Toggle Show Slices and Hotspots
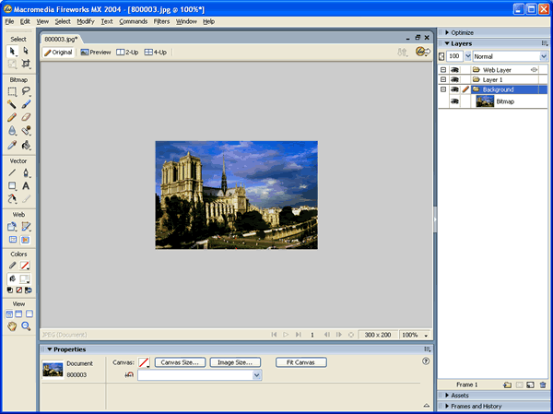The width and height of the screenshot is (553, 414). click(x=25, y=240)
